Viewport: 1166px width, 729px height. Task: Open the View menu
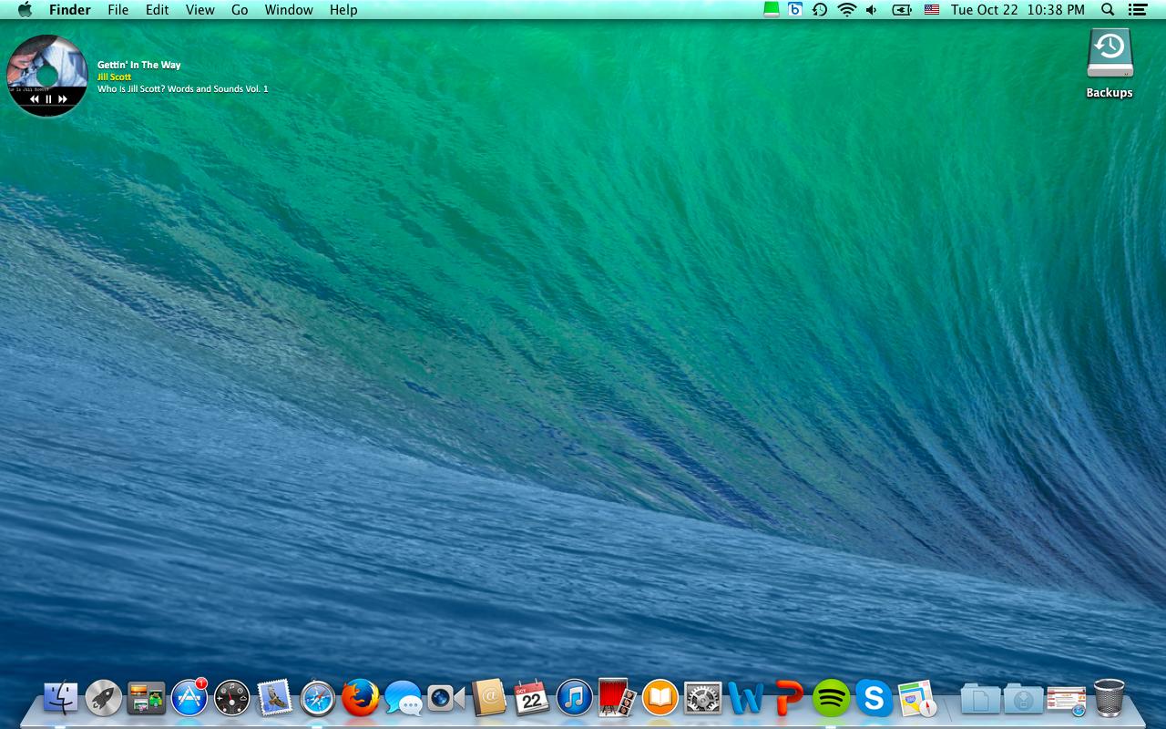click(x=199, y=10)
